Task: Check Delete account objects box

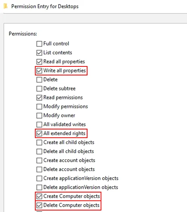Action: 39,169
